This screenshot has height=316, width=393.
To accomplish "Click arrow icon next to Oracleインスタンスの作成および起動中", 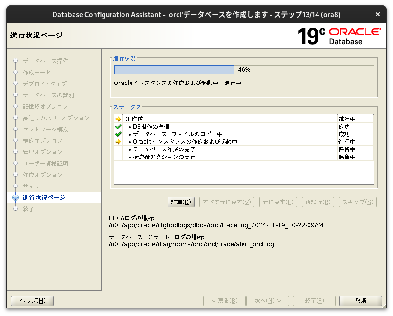I will [119, 142].
